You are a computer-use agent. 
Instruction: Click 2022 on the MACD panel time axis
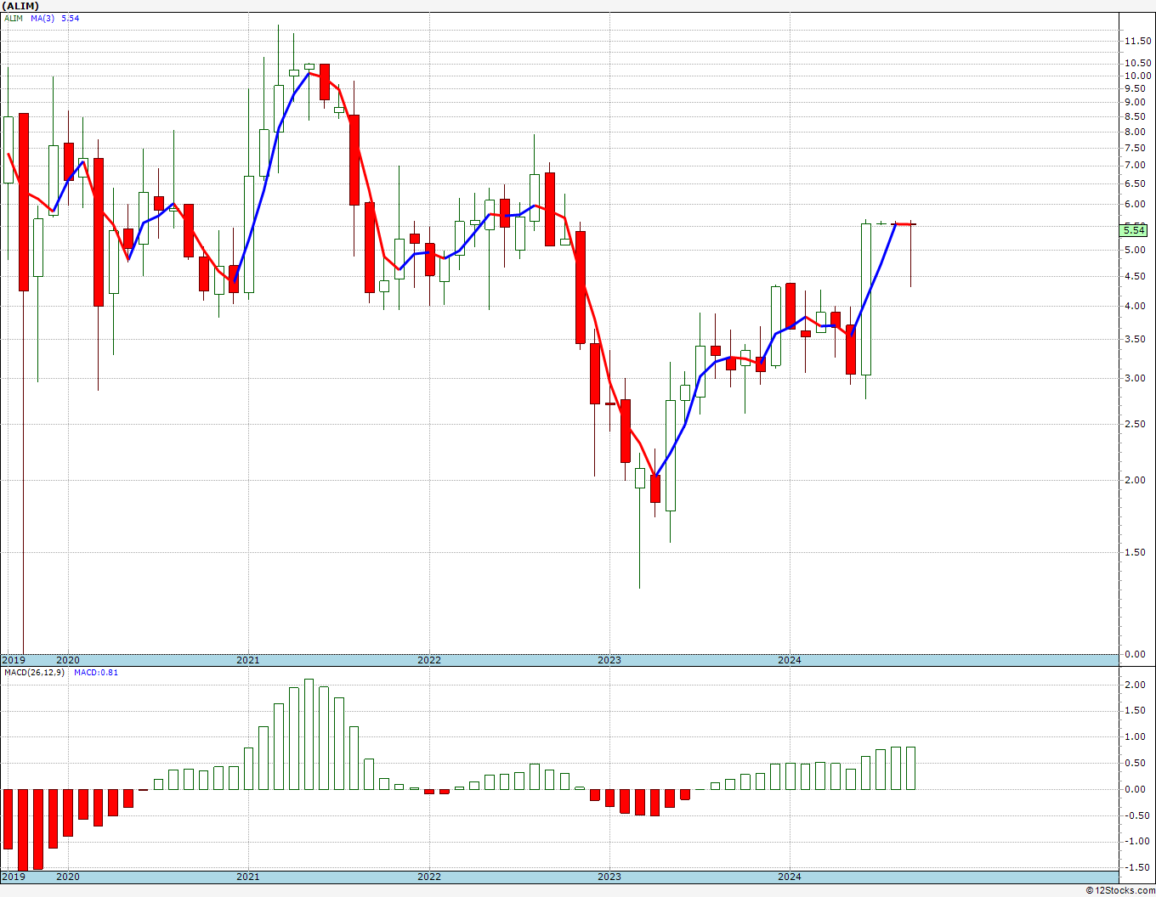429,877
